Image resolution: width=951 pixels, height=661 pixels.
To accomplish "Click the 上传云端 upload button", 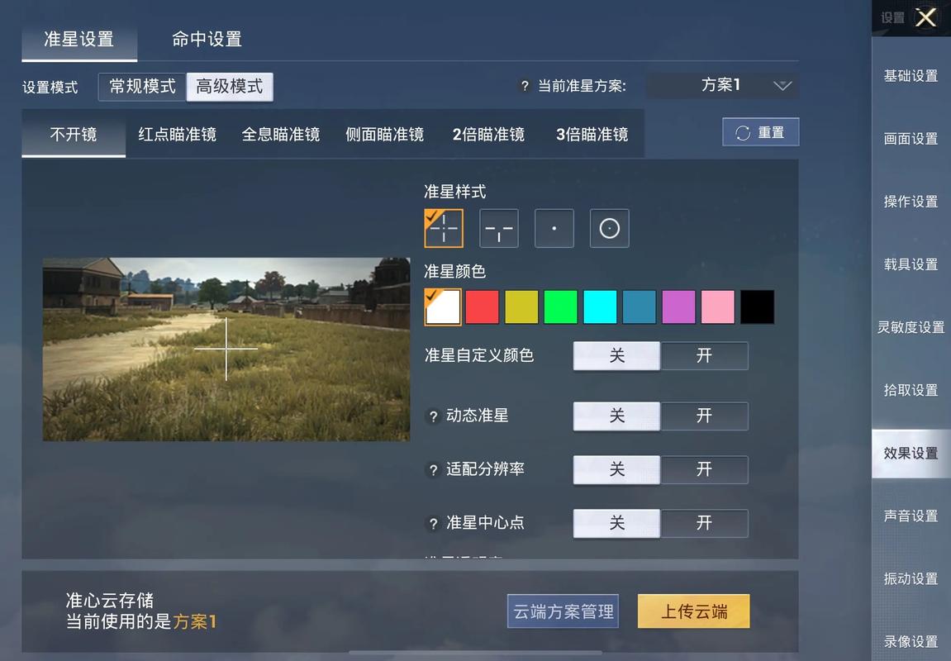I will (x=693, y=611).
